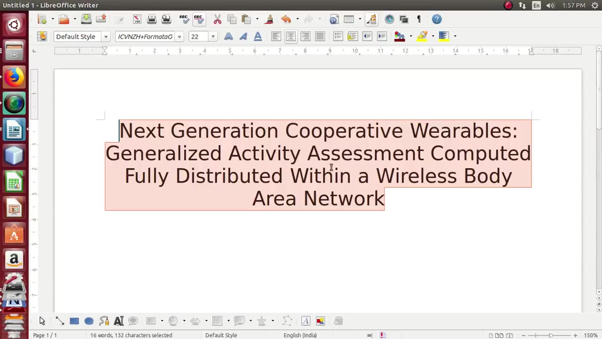Toggle Underline formatting

click(x=258, y=36)
